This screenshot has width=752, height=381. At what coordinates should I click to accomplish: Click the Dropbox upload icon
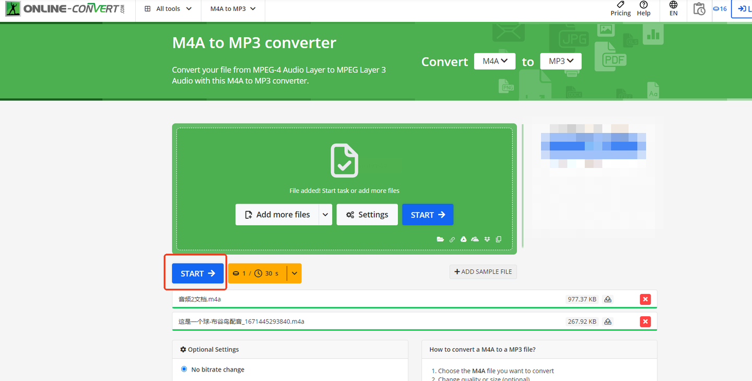click(487, 240)
